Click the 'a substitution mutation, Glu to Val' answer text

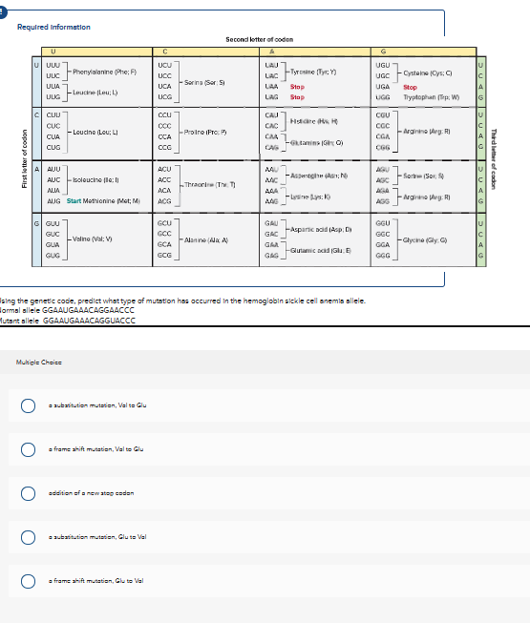[97, 537]
